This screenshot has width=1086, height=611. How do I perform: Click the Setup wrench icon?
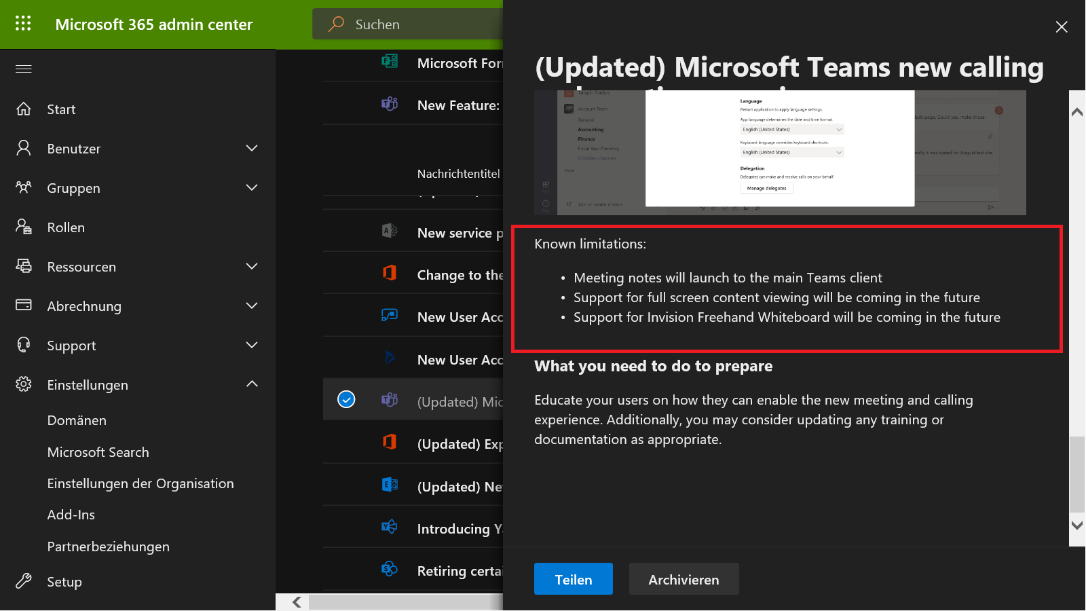pos(24,581)
